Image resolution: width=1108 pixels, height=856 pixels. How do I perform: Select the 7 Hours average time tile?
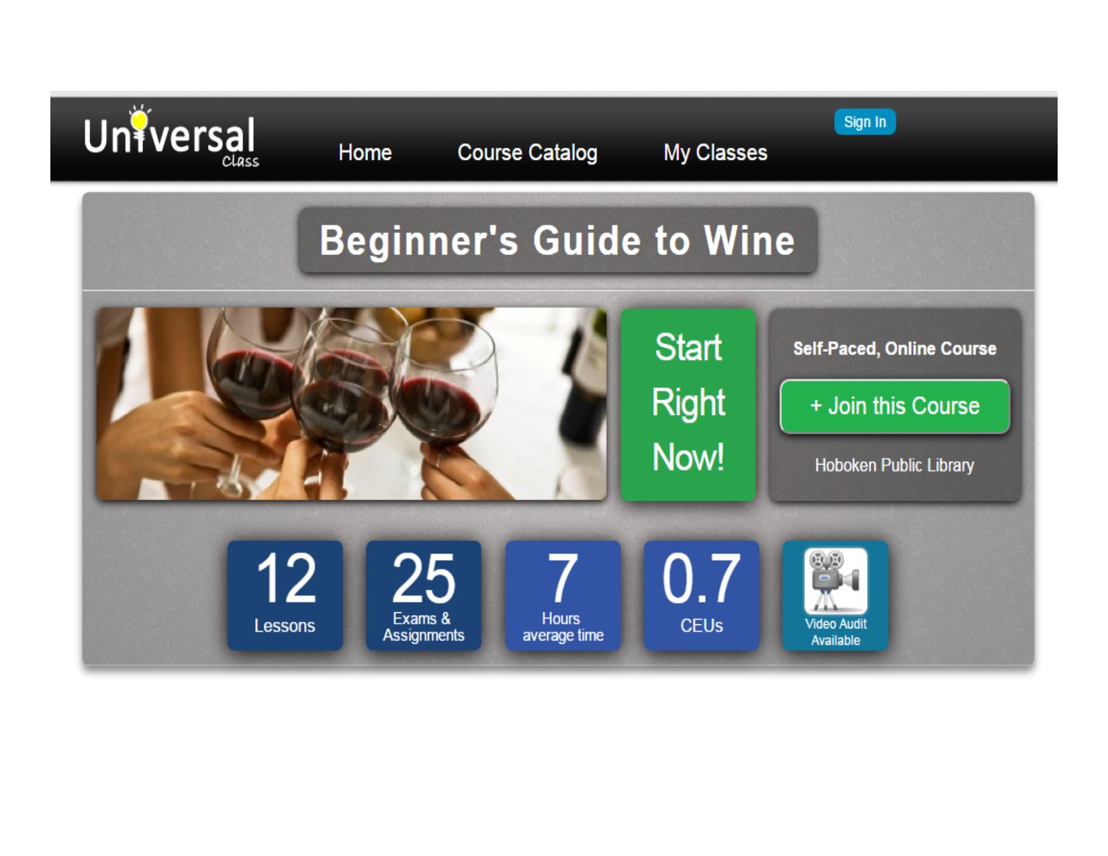(563, 596)
